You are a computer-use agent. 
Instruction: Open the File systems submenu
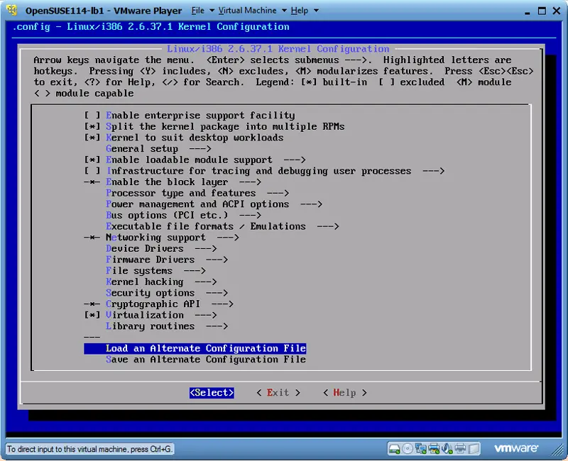pyautogui.click(x=155, y=271)
